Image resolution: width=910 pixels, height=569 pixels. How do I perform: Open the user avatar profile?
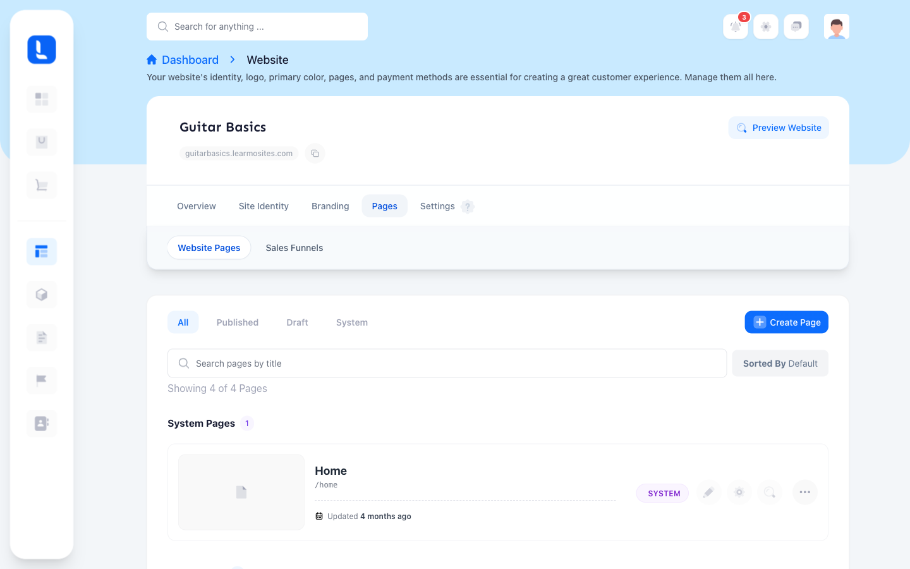point(837,27)
